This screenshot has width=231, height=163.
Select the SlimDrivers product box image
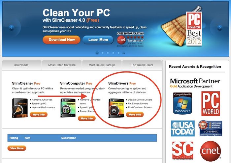(x=116, y=108)
